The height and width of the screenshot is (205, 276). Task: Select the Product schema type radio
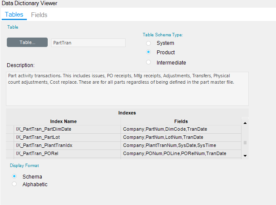(148, 52)
